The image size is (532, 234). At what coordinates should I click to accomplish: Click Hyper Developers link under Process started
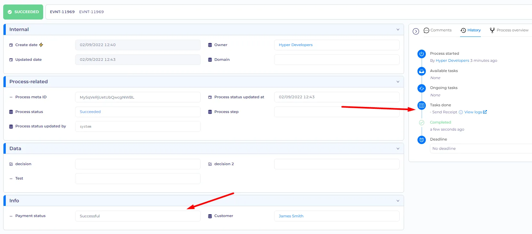pyautogui.click(x=452, y=61)
